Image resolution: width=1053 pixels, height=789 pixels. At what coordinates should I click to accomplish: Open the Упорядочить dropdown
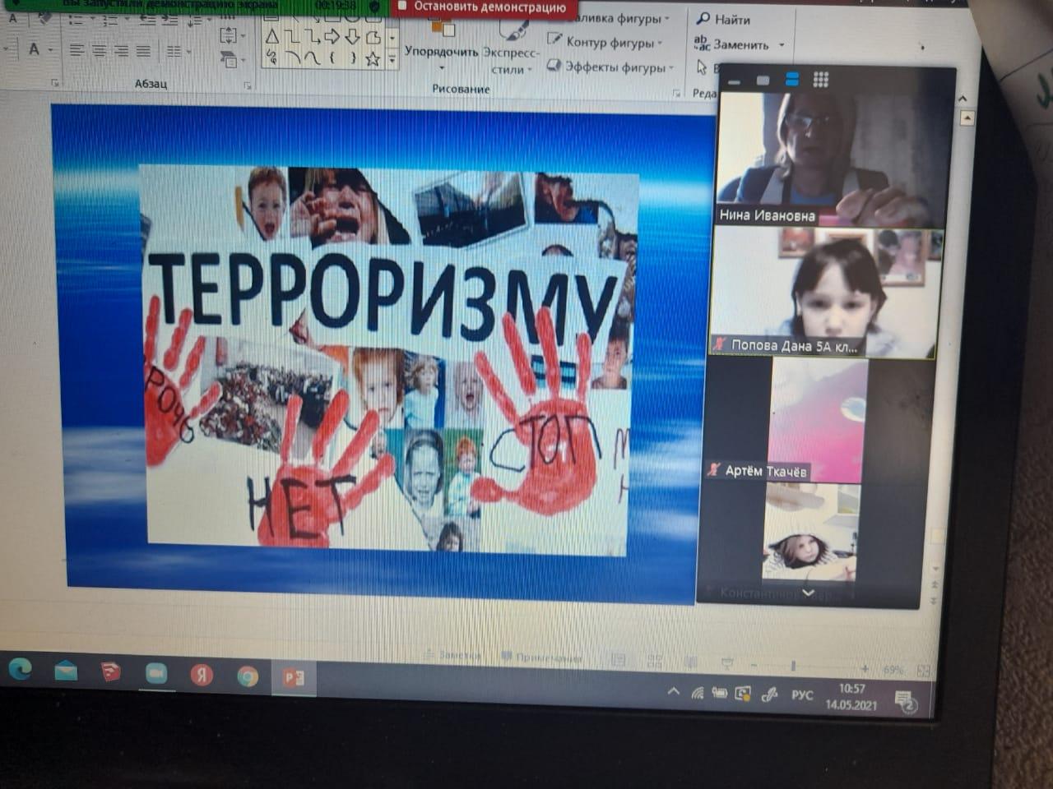(x=441, y=51)
